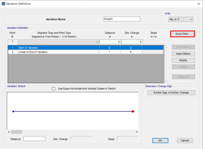Image resolution: width=203 pixels, height=149 pixels.
Task: Expand the Segment Type and Point Type combo box
Action: (x=58, y=42)
